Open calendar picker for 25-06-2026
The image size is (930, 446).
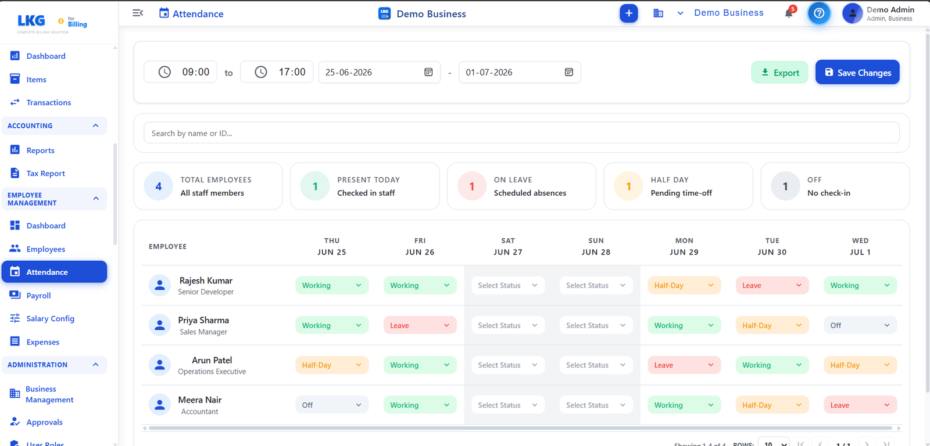point(428,72)
